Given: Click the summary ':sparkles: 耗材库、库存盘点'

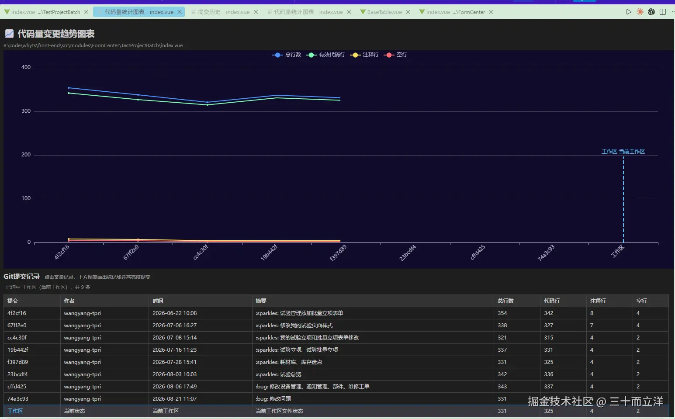Looking at the screenshot, I should tap(289, 362).
